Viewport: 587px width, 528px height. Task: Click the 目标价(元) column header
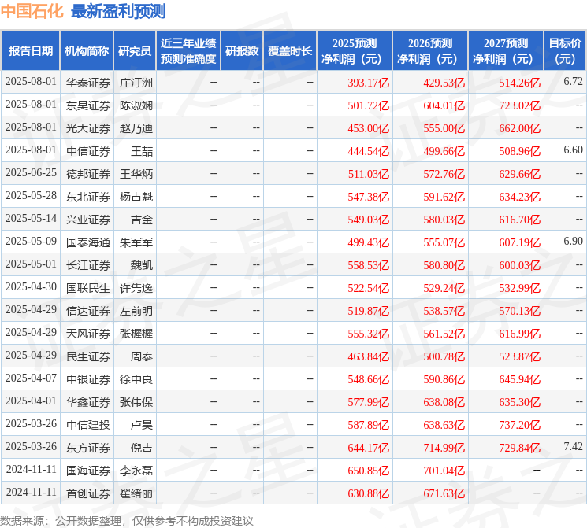[564, 51]
